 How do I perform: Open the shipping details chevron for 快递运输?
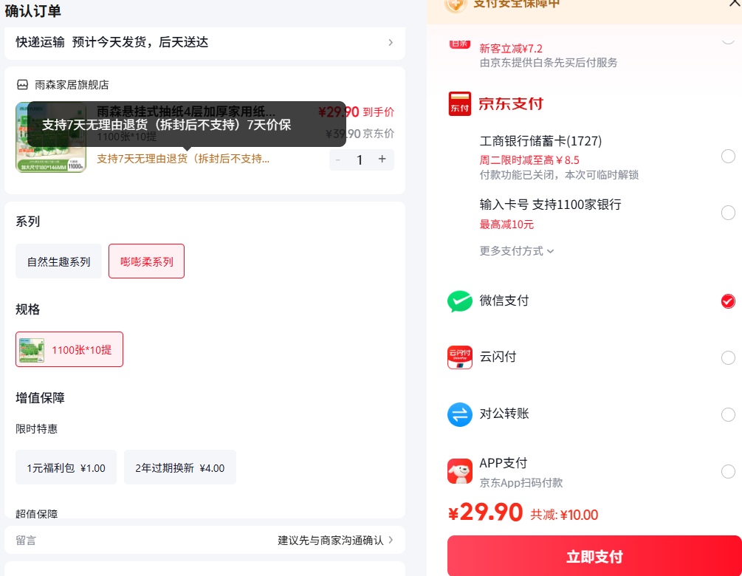(x=391, y=42)
